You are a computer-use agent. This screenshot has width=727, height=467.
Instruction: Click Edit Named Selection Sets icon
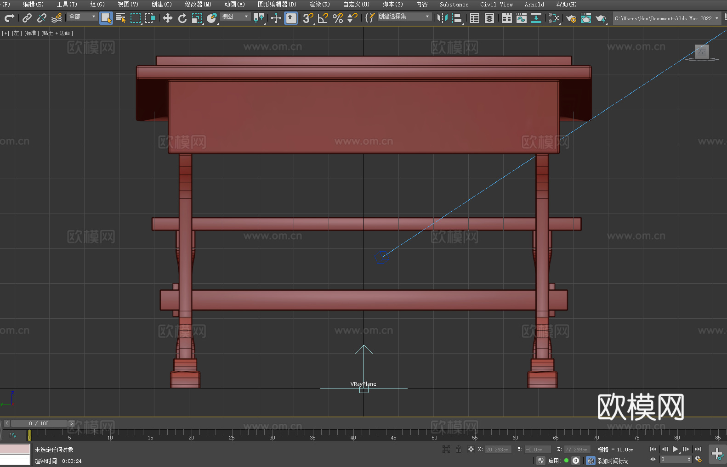coord(369,18)
